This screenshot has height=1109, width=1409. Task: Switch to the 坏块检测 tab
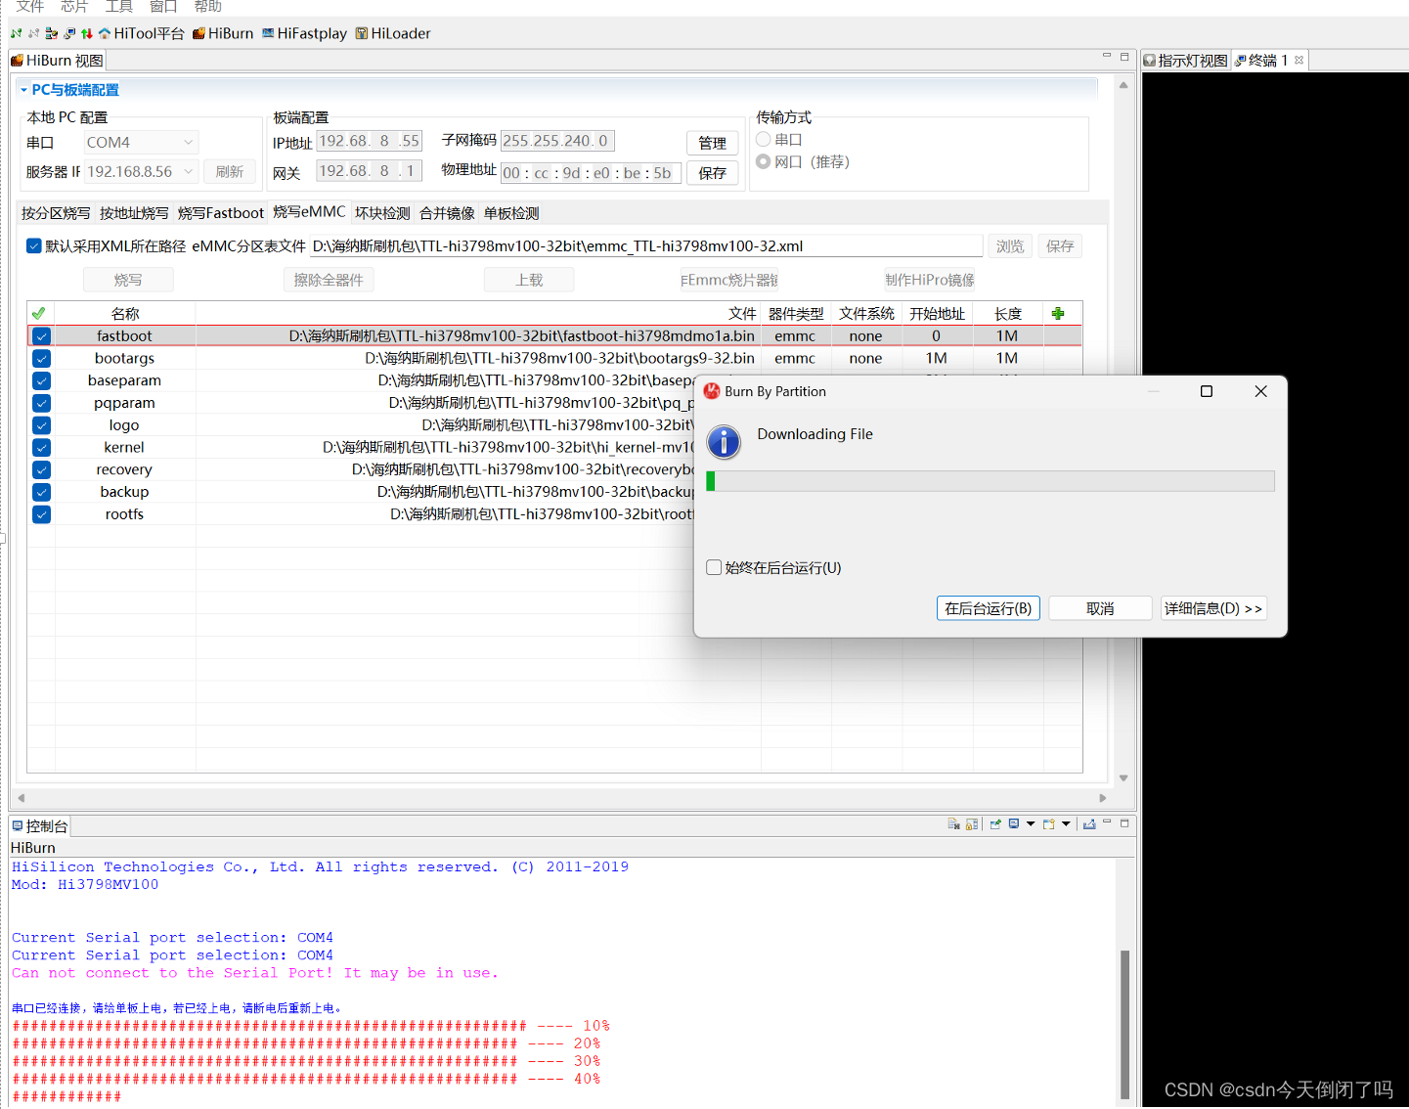tap(382, 213)
